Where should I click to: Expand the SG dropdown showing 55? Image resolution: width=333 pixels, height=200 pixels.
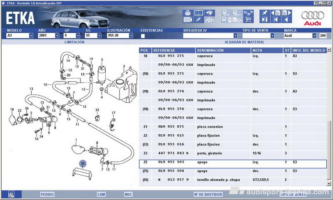(99, 36)
